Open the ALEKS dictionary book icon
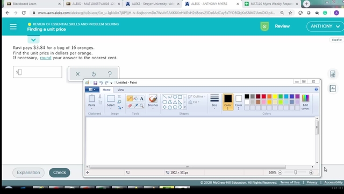The width and height of the screenshot is (344, 194). click(333, 88)
